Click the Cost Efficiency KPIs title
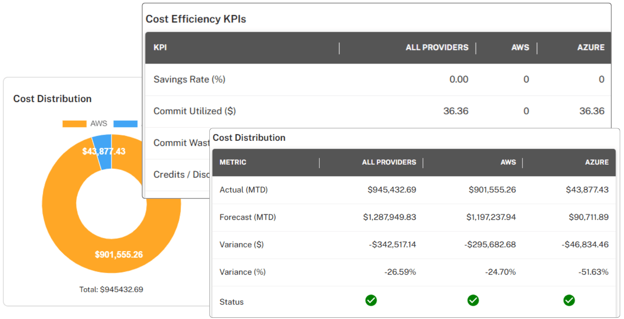Viewport: 624px width, 319px height. [x=196, y=19]
